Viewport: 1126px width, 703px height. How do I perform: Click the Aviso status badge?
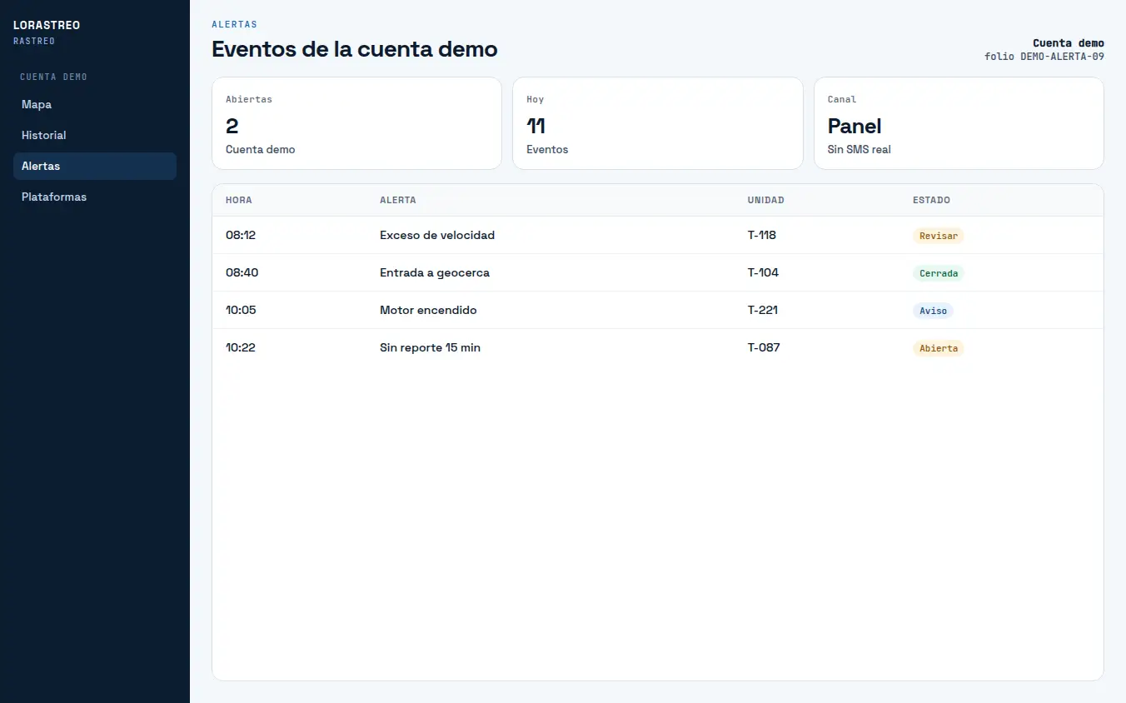[x=933, y=311]
